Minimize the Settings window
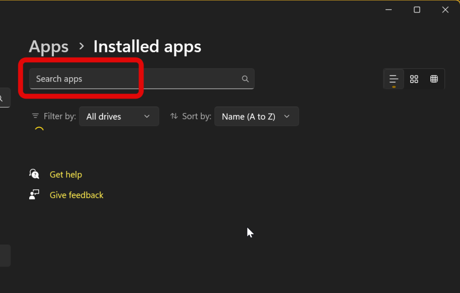The image size is (460, 293). (389, 10)
